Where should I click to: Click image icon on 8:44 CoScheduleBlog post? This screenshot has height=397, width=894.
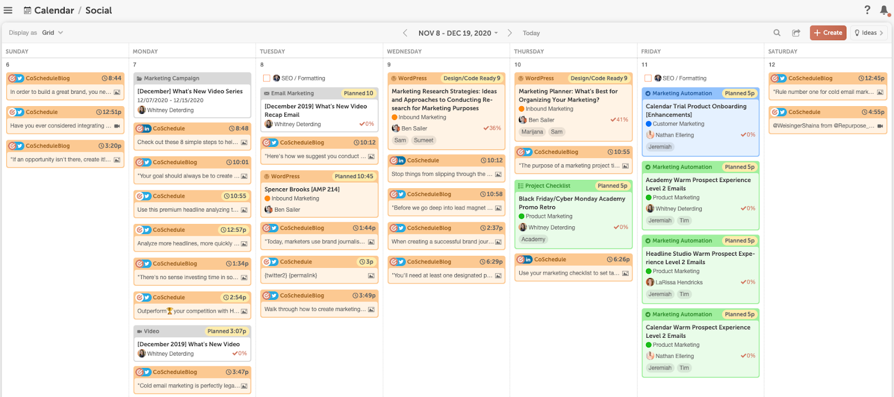click(x=117, y=92)
